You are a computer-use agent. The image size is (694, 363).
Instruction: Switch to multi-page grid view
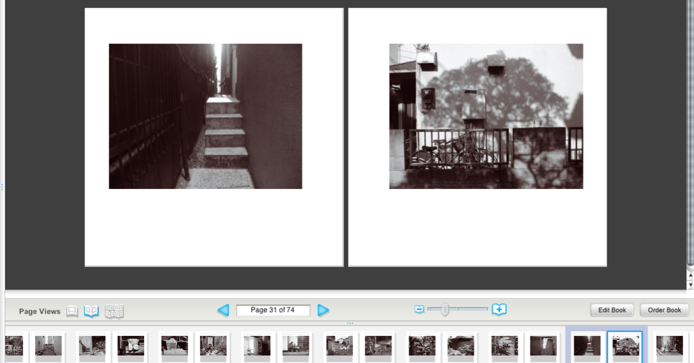(114, 311)
